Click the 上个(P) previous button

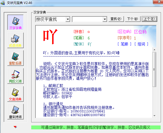coord(149,19)
